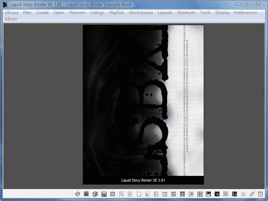Click the blank page icon in bottom toolbar
The height and width of the screenshot is (201, 268).
point(139,194)
